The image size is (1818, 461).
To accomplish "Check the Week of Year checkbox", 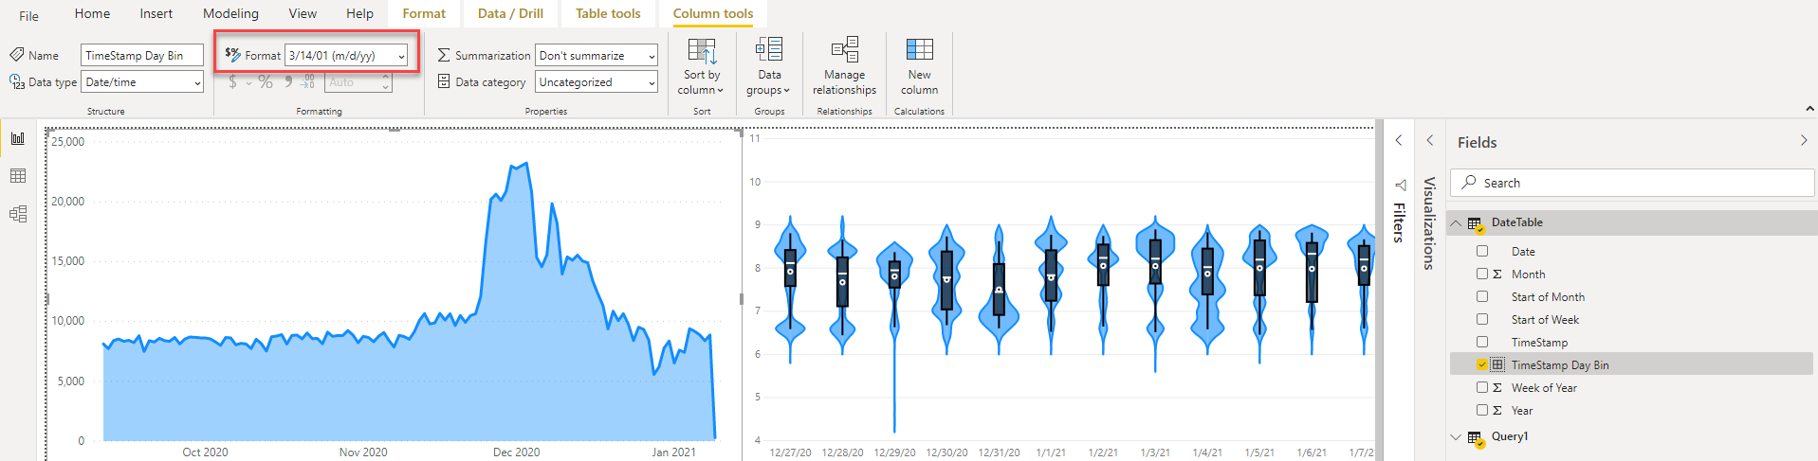I will 1482,387.
